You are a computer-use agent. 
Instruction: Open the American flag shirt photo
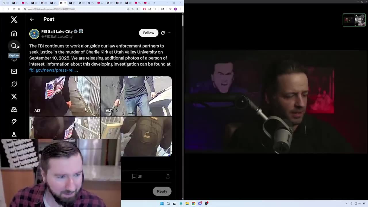click(65, 96)
